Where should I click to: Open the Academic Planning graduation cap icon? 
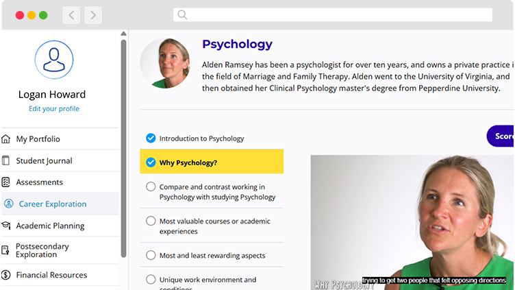pyautogui.click(x=6, y=226)
